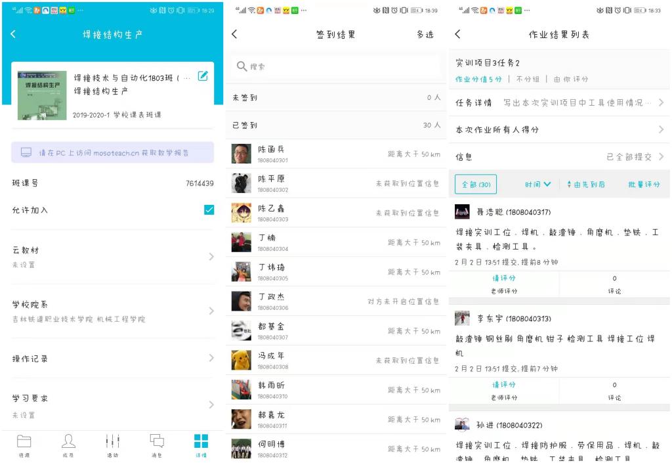Open the 资源 section in bottom navigation
The width and height of the screenshot is (672, 463).
(22, 445)
